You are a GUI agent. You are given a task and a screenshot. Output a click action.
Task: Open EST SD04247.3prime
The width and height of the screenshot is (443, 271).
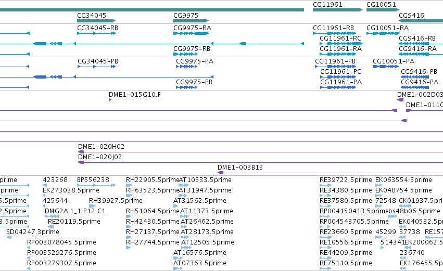point(33,232)
